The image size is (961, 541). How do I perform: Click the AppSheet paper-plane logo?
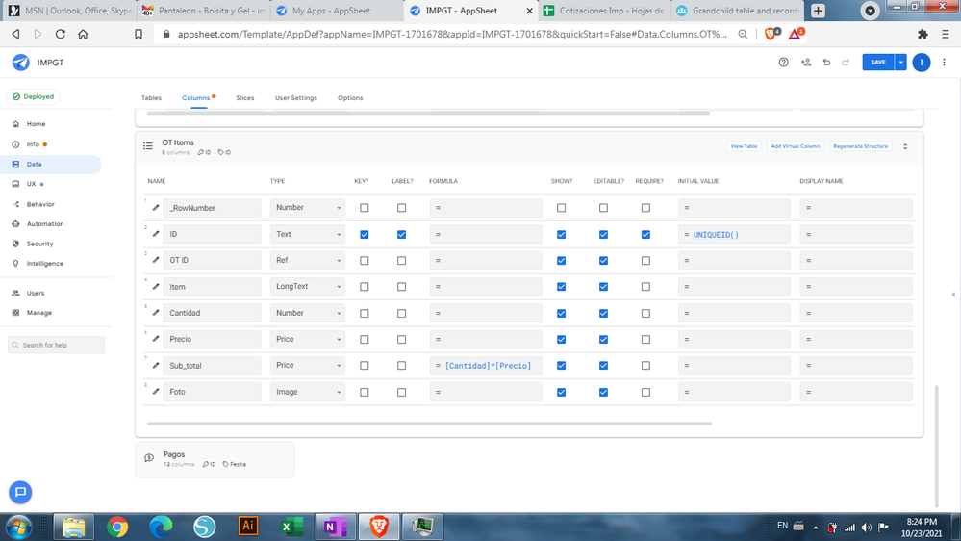pyautogui.click(x=21, y=62)
